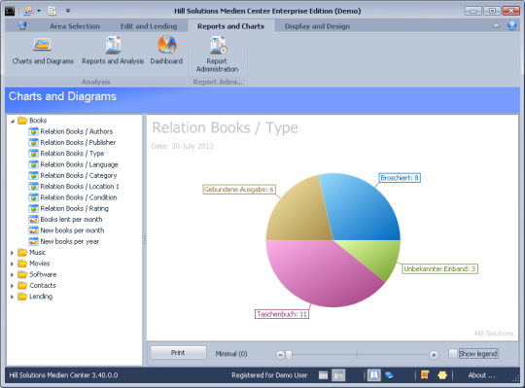Click the blue book stack status icon
The image size is (525, 388).
tap(389, 375)
